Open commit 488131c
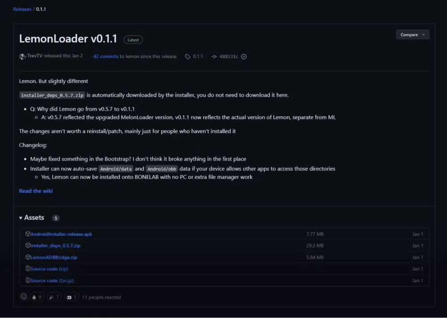This screenshot has height=318, width=447. (x=228, y=56)
